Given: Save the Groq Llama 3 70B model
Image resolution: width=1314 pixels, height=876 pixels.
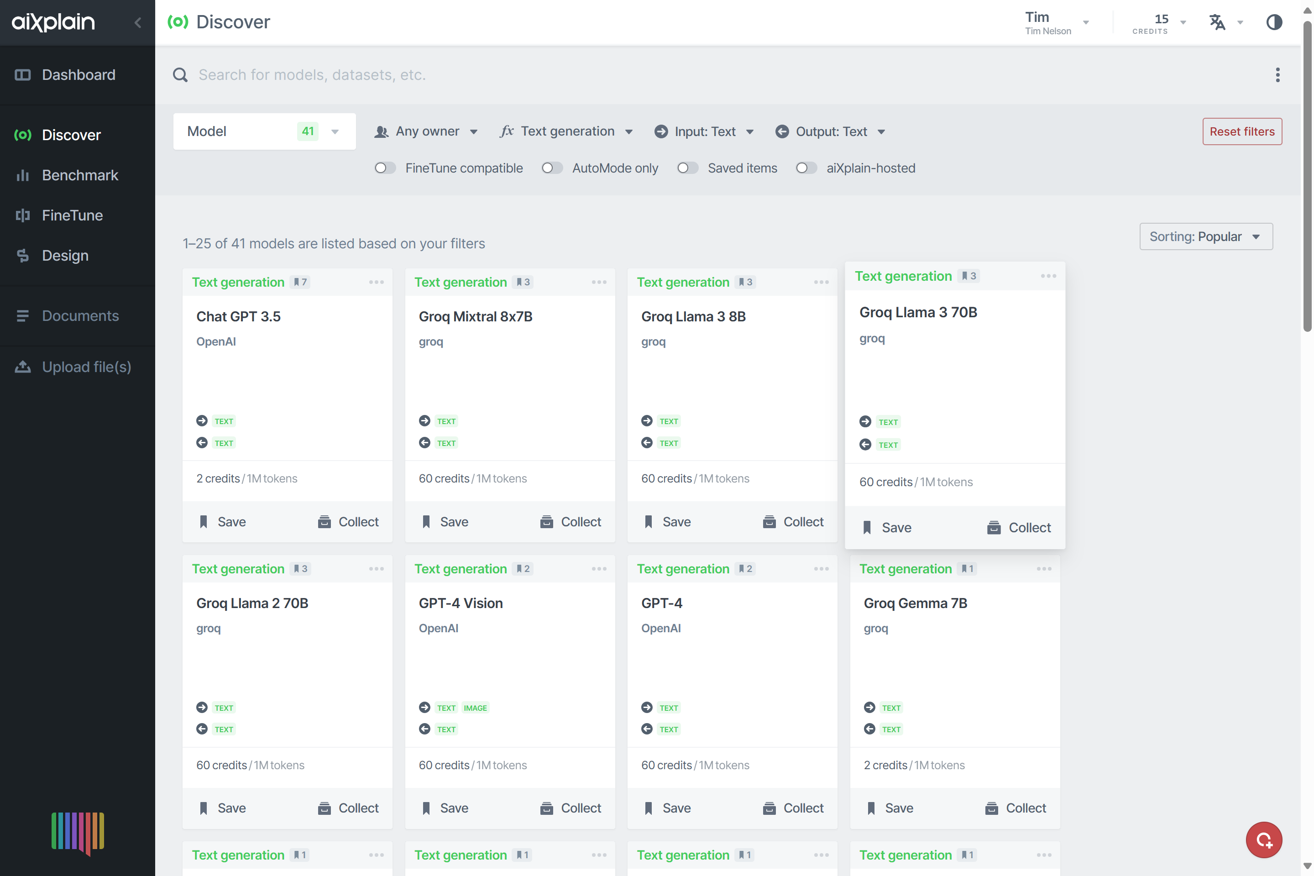Looking at the screenshot, I should click(887, 527).
